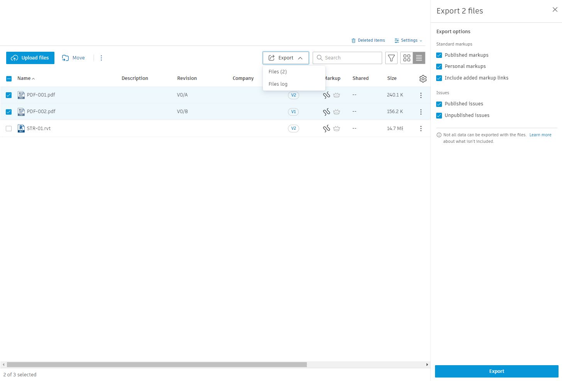This screenshot has height=381, width=562.
Task: Collapse the Export dropdown button
Action: (286, 58)
